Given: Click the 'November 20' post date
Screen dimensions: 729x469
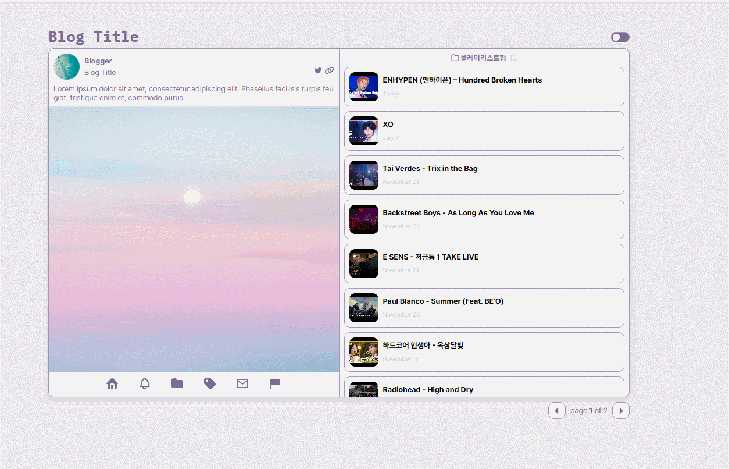Looking at the screenshot, I should [401, 315].
